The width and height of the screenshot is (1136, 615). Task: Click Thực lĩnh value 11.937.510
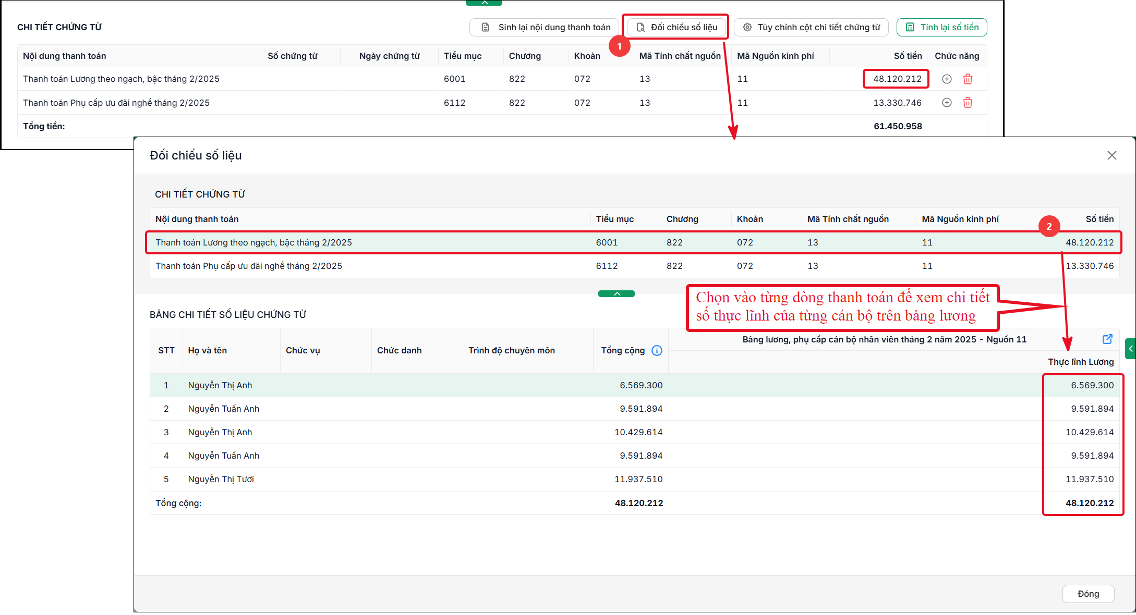(1090, 479)
